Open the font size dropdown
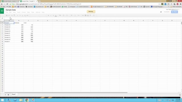 point(44,15)
